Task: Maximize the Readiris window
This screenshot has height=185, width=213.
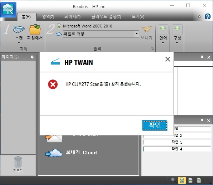Action: point(188,5)
